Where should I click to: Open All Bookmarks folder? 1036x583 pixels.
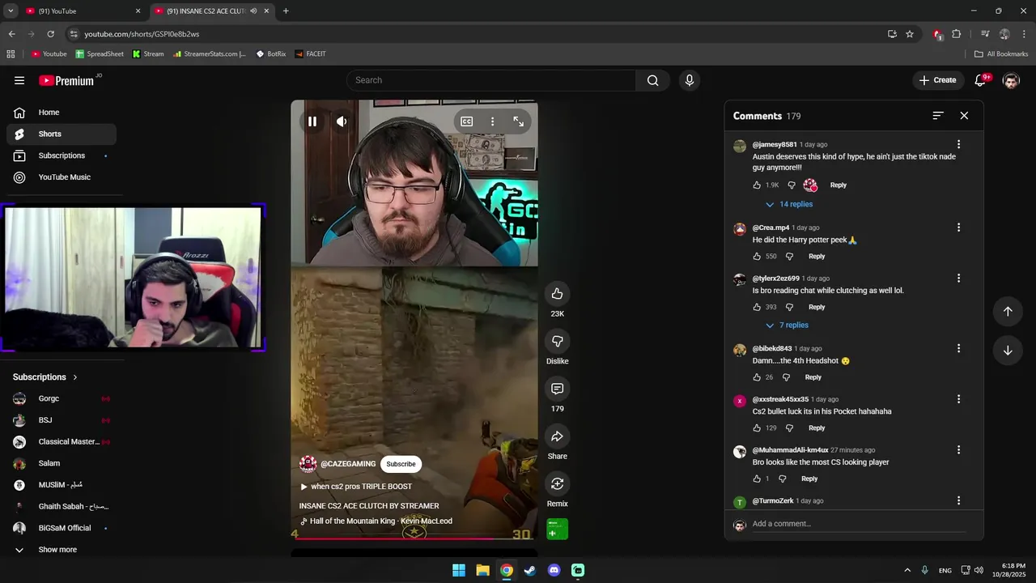click(x=1001, y=54)
